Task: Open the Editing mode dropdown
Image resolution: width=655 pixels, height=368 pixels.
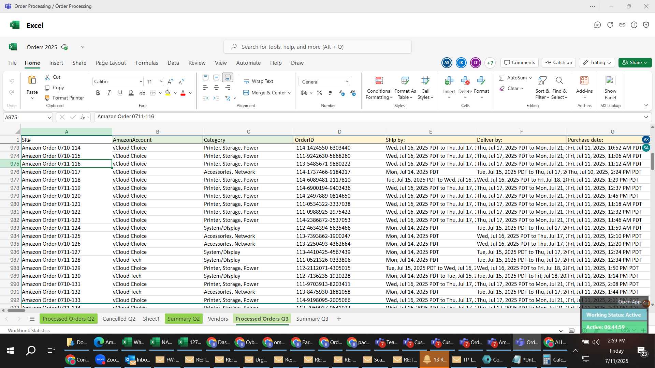Action: (x=597, y=63)
